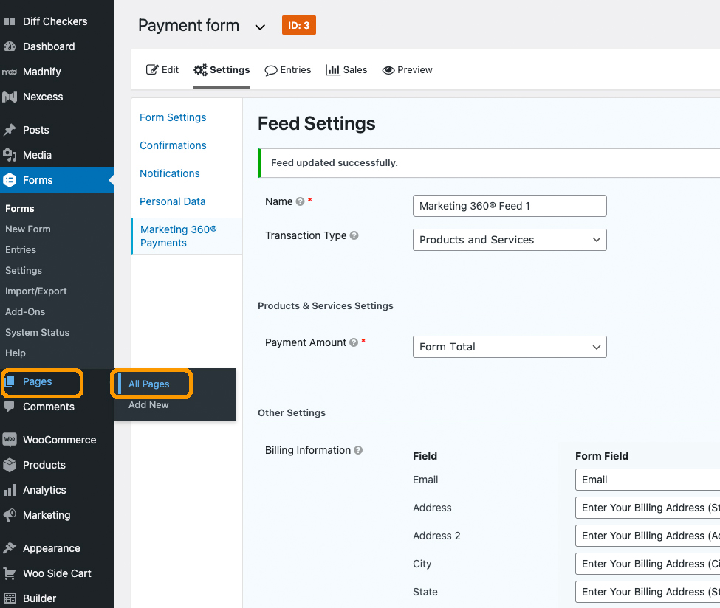This screenshot has width=720, height=608.
Task: Open Marketing 360 Payments settings
Action: [x=179, y=236]
